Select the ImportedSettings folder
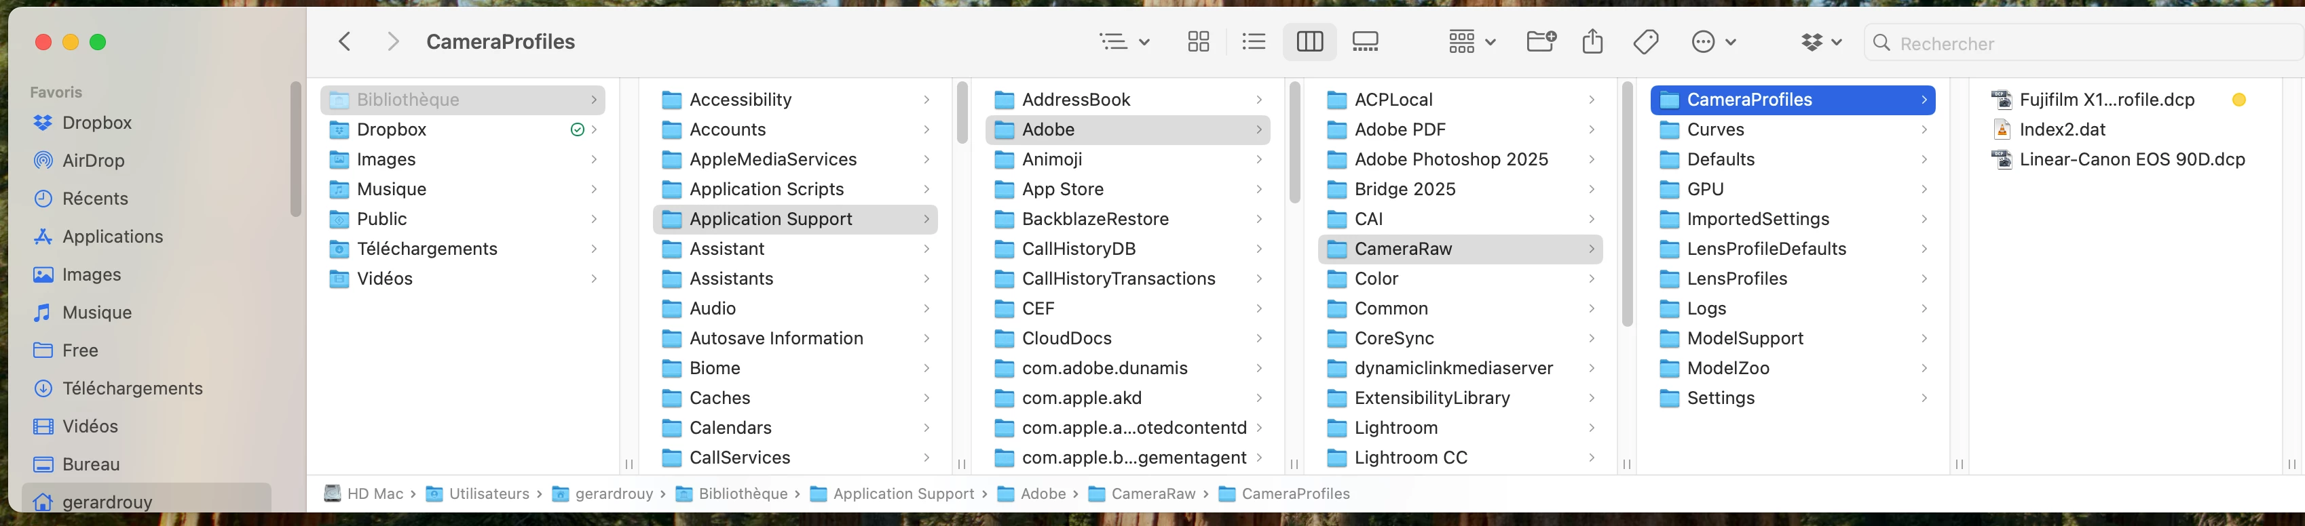Viewport: 2305px width, 526px height. [1793, 219]
